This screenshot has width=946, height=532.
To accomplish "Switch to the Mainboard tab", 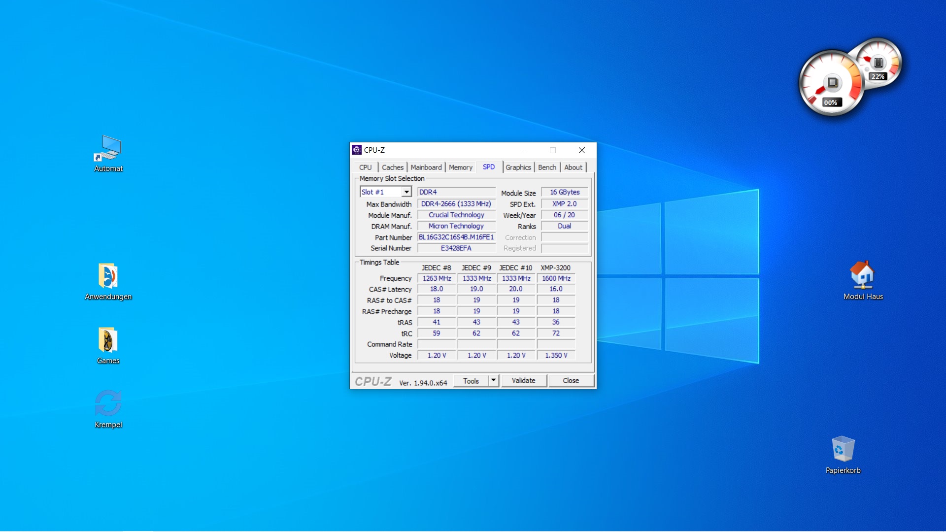I will pyautogui.click(x=426, y=167).
